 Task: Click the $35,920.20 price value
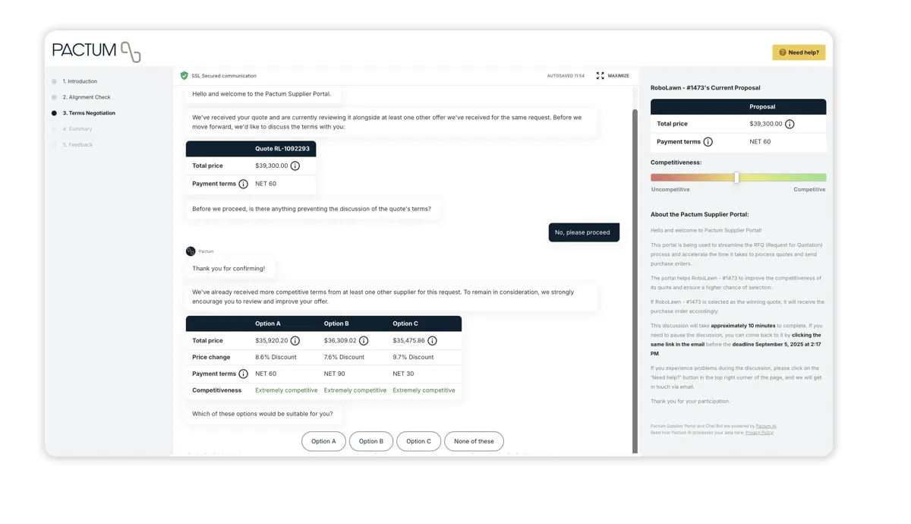click(x=272, y=341)
